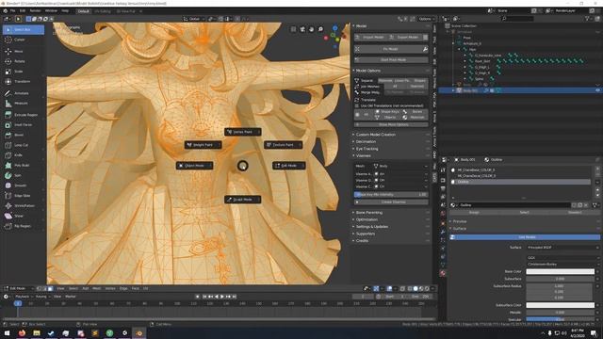The height and width of the screenshot is (339, 603).
Task: Select the Rotate tool
Action: 23,61
